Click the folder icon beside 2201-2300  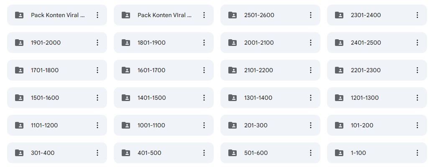point(339,70)
